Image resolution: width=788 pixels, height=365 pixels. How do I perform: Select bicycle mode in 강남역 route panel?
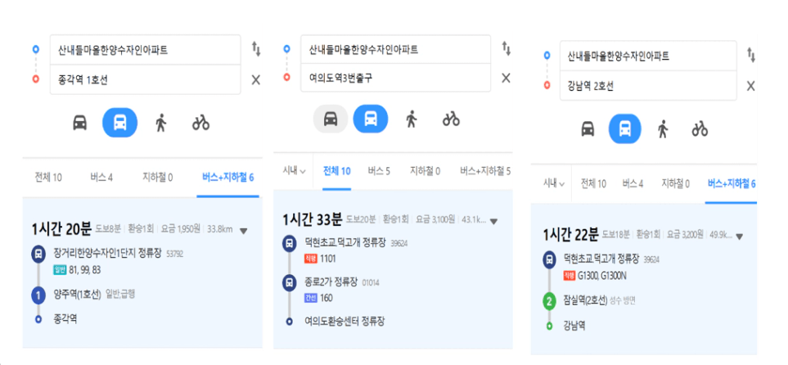(x=700, y=128)
